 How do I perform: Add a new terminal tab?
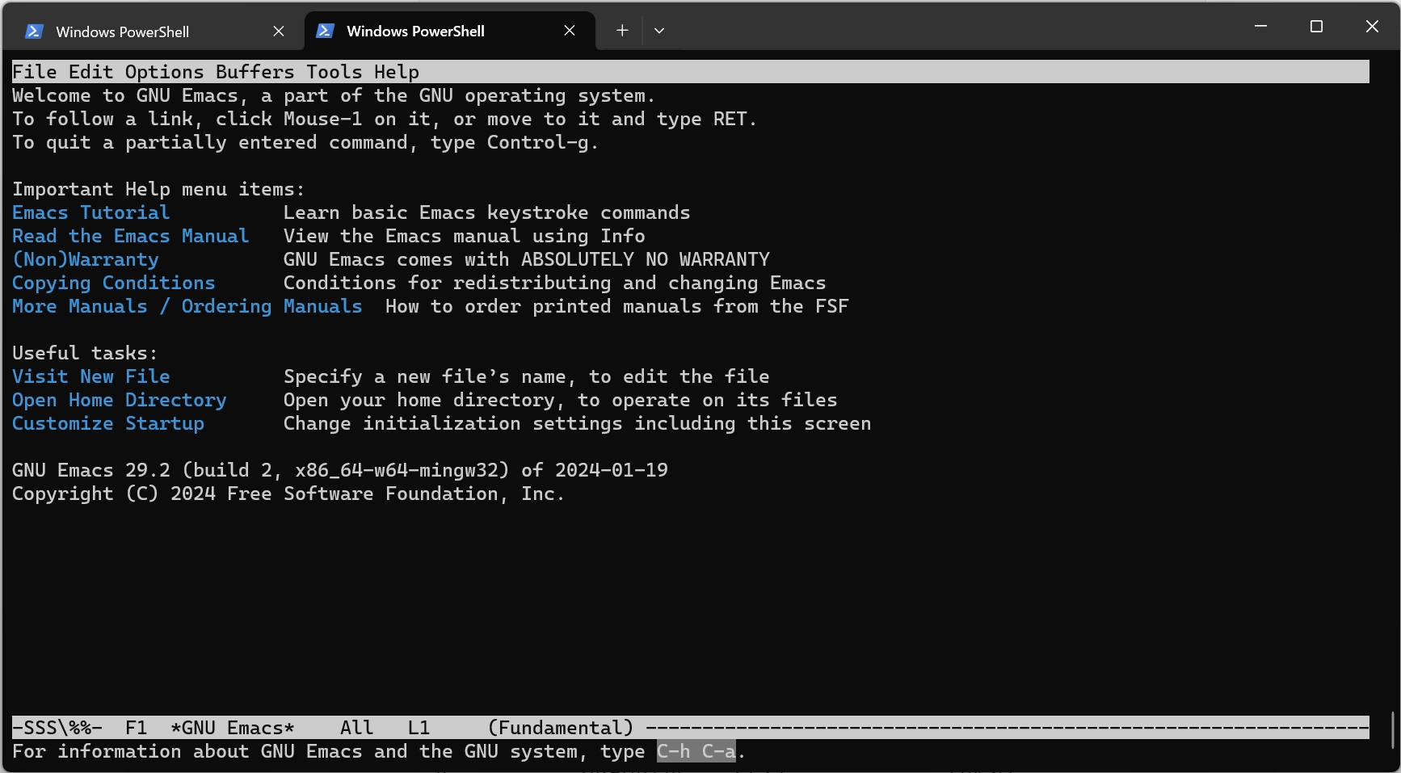622,31
